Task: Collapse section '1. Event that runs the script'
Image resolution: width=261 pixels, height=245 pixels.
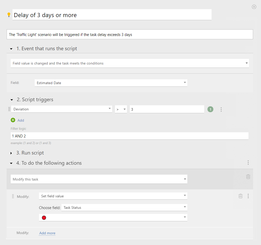Action: pos(11,49)
